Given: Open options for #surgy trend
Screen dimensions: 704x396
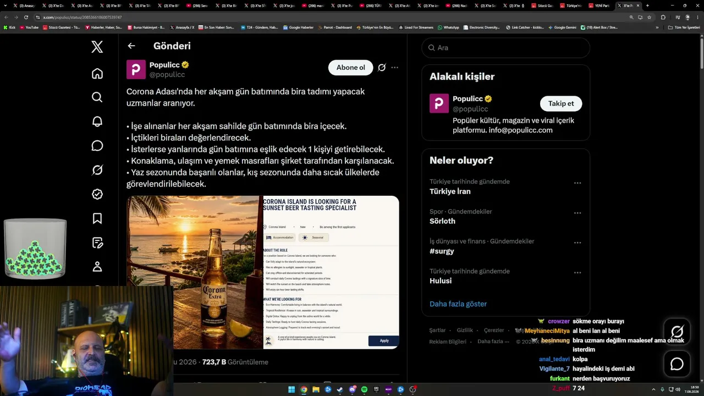Looking at the screenshot, I should (577, 243).
